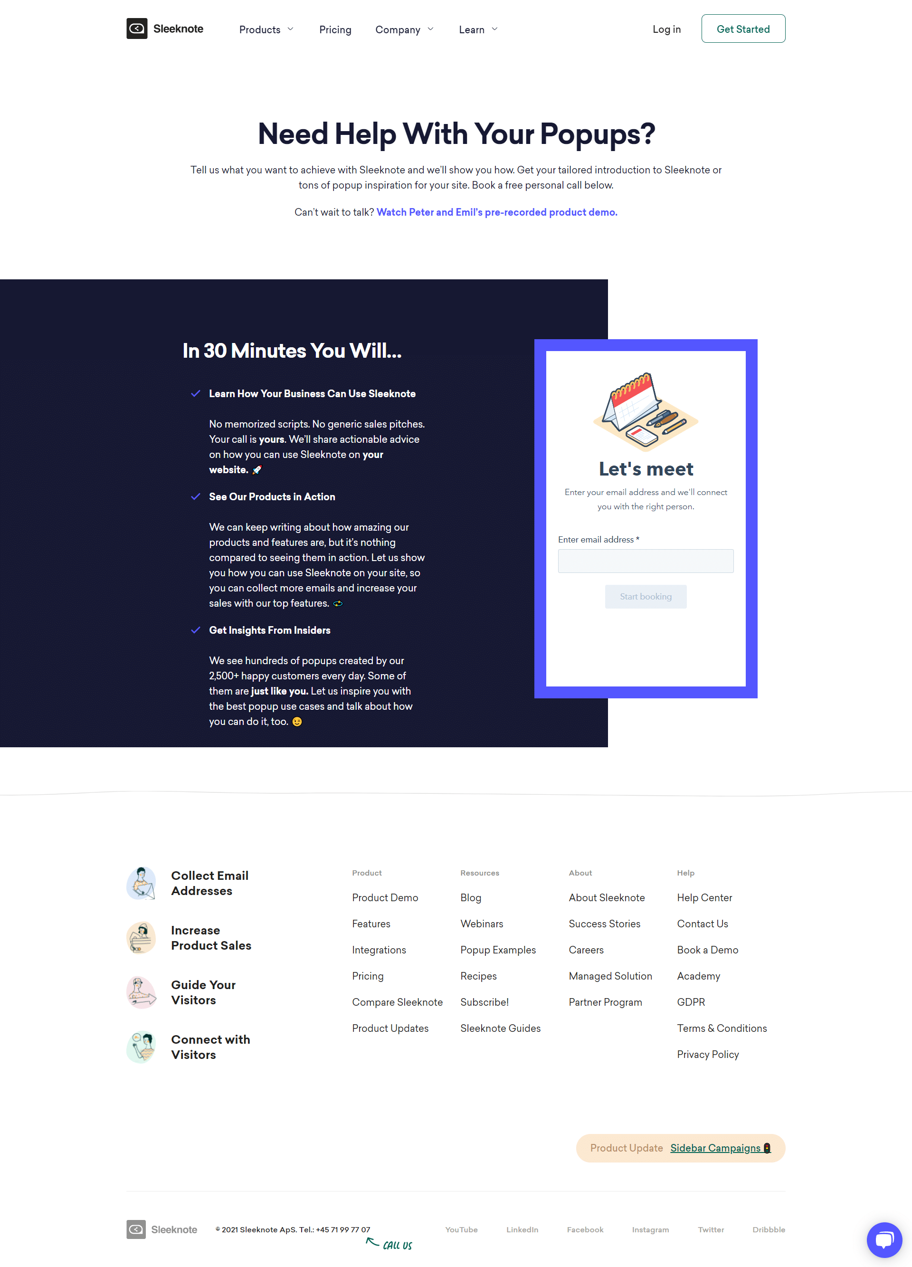Click Watch Peter and Emil's pre-recorded demo link
912x1267 pixels.
pyautogui.click(x=497, y=211)
